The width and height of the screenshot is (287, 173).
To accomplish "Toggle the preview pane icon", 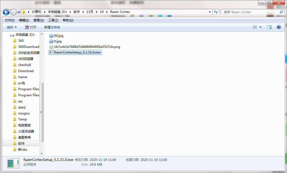I will point(269,27).
